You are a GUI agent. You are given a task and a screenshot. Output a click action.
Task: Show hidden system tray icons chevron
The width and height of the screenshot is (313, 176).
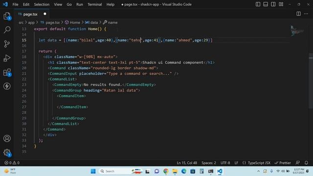259,171
